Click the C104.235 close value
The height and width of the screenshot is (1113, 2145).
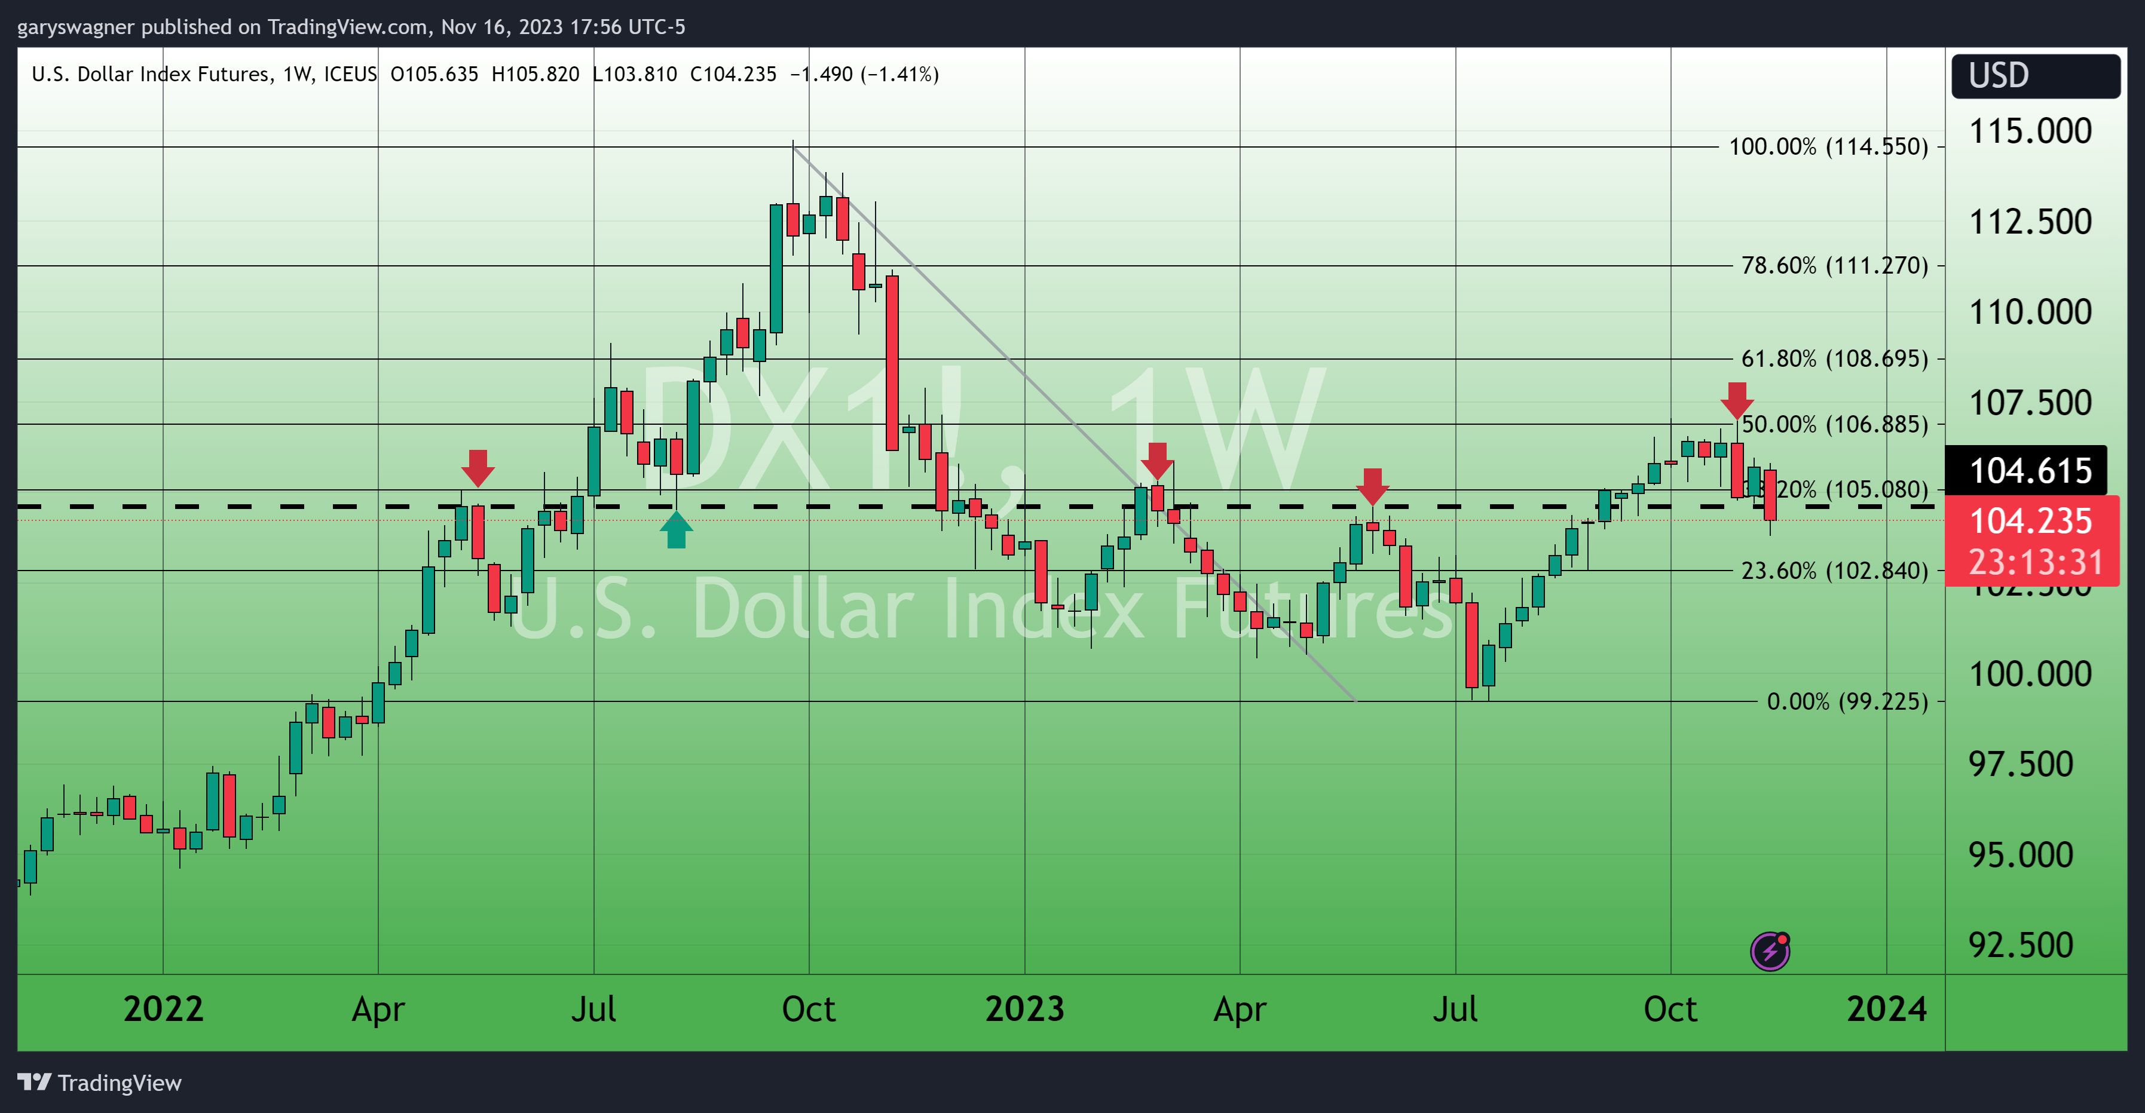[733, 74]
